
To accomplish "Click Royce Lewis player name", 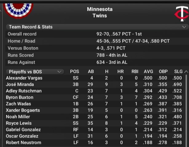I will 18,123.
